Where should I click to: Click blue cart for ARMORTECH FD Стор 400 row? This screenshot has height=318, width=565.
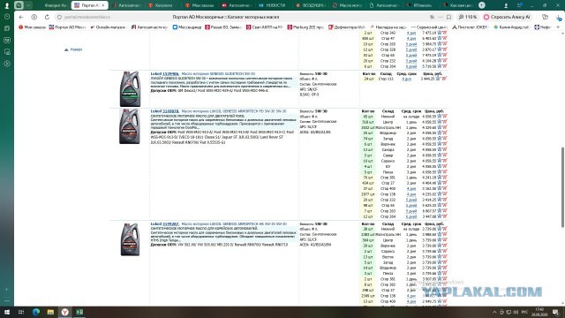pos(439,188)
